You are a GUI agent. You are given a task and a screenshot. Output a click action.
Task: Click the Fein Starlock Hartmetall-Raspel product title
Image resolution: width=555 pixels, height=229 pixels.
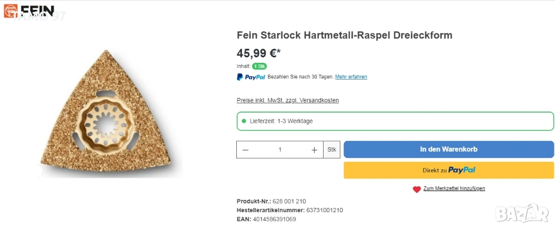(x=344, y=35)
